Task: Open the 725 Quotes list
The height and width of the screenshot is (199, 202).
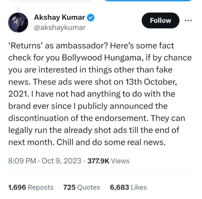Action: [81, 187]
